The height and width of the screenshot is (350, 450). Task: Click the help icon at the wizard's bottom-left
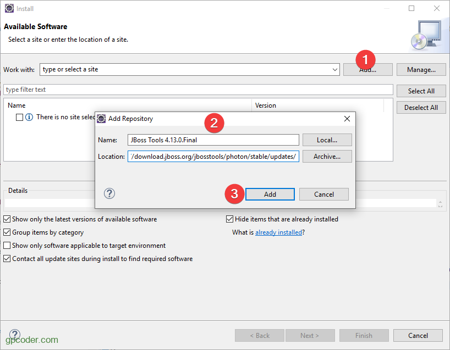[14, 335]
